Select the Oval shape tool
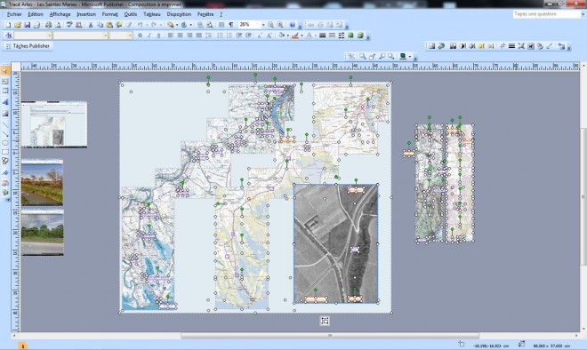Viewport: 587px width, 350px height. click(x=5, y=143)
